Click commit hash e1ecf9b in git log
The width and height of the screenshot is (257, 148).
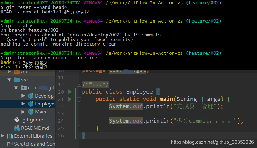coord(10,67)
